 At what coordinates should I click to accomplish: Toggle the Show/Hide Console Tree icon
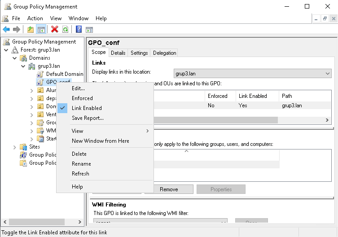coord(41,30)
